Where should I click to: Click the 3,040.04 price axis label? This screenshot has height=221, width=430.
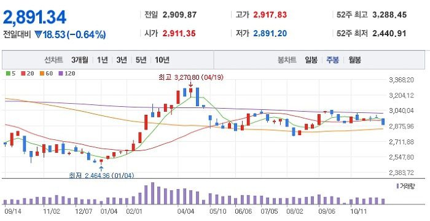(x=401, y=110)
